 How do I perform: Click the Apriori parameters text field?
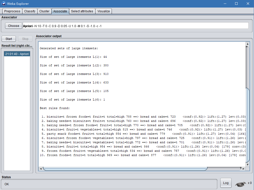click(136, 26)
